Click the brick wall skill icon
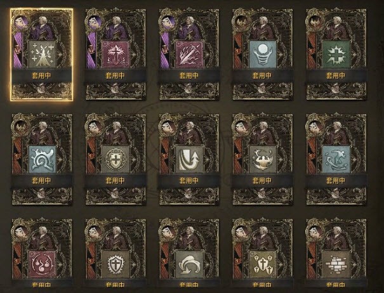 tap(336, 264)
